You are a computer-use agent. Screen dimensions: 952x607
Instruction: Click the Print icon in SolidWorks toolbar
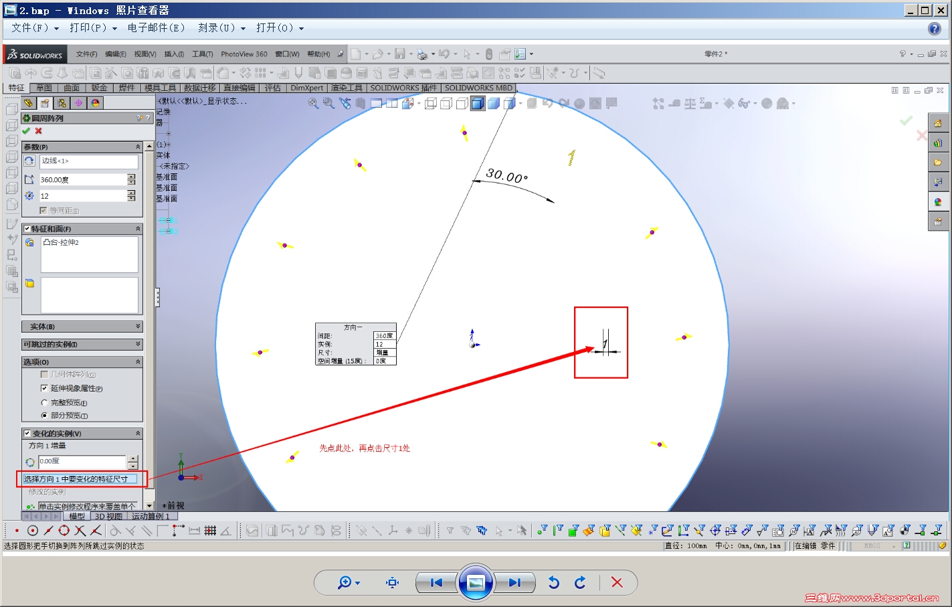pos(422,54)
